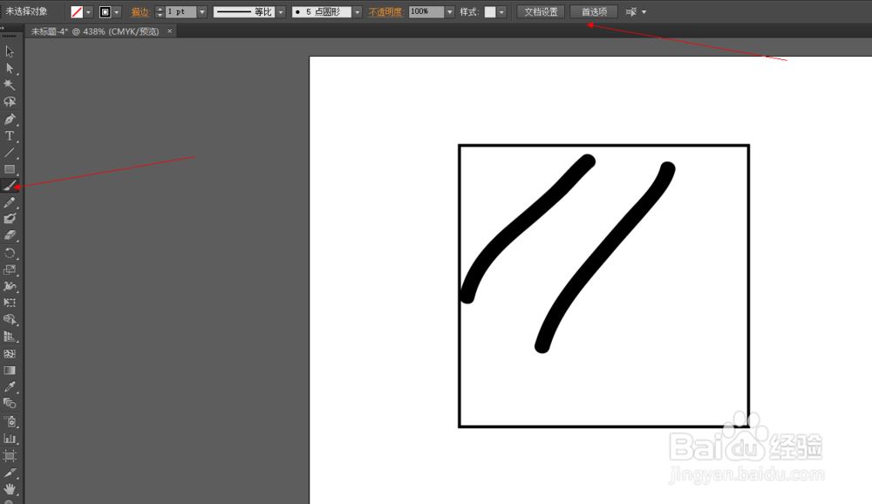Select the Gradient tool
Screen dimensions: 872x504
pyautogui.click(x=10, y=371)
